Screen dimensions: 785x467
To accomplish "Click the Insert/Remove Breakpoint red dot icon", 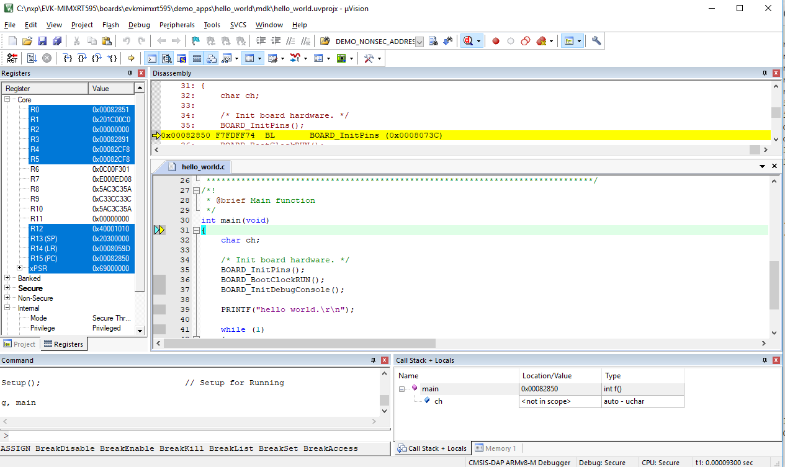I will point(495,42).
